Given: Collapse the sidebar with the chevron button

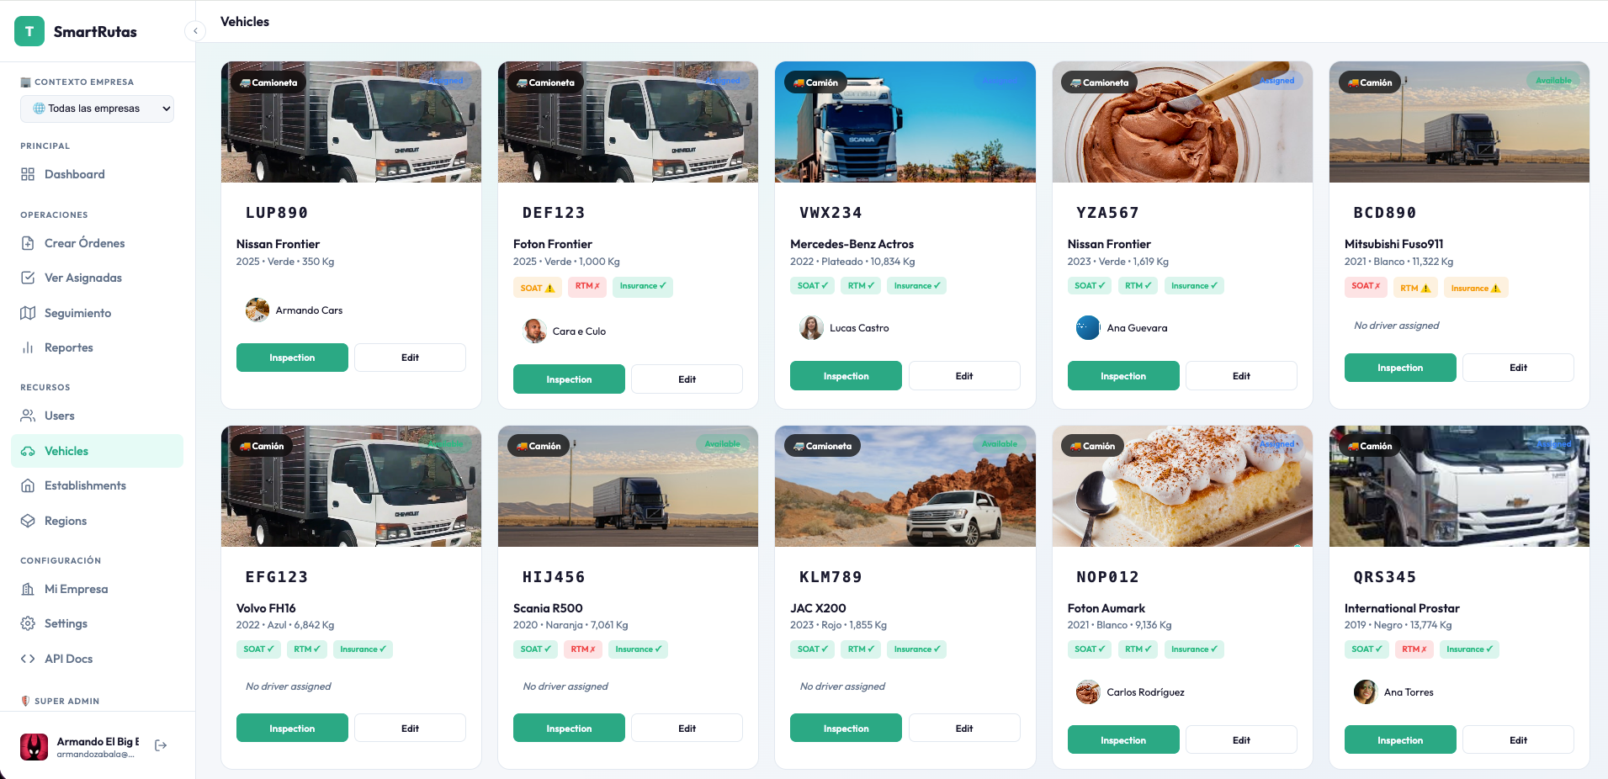Looking at the screenshot, I should [195, 31].
